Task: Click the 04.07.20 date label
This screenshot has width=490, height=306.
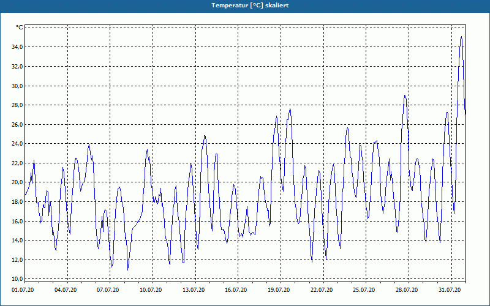Action: (x=66, y=290)
